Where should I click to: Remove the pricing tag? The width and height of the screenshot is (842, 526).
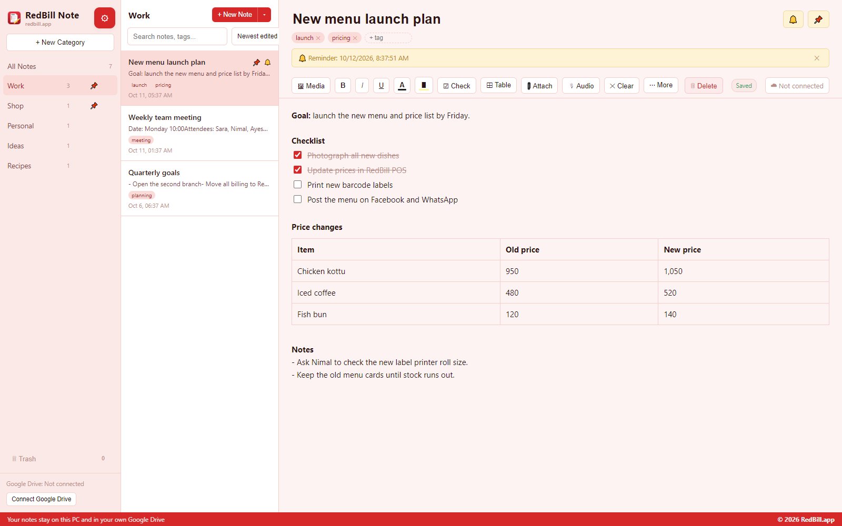(355, 38)
